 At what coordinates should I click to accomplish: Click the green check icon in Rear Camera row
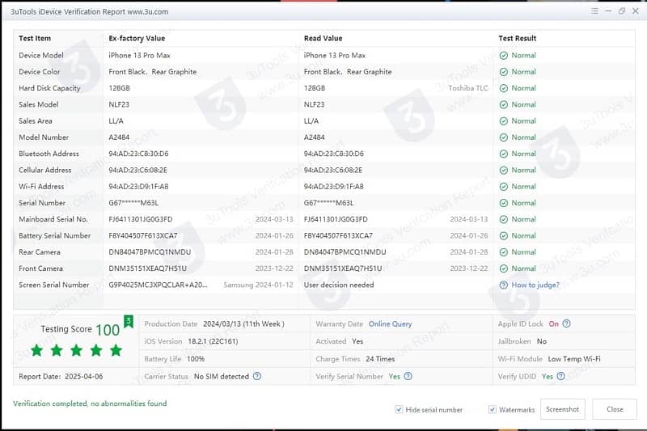coord(504,252)
